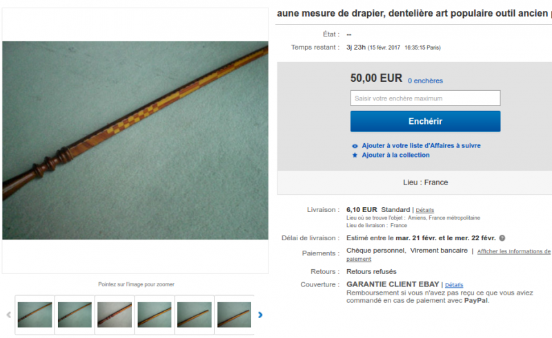The image size is (552, 338).
Task: Show previous thumbnails with left arrow
Action: tap(9, 315)
